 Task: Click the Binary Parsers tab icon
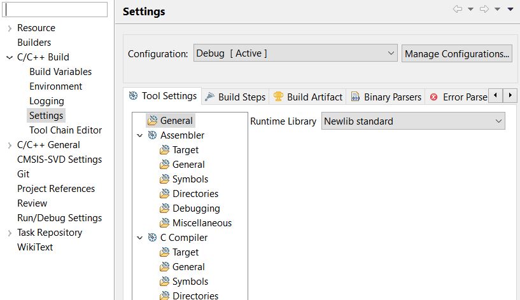355,97
